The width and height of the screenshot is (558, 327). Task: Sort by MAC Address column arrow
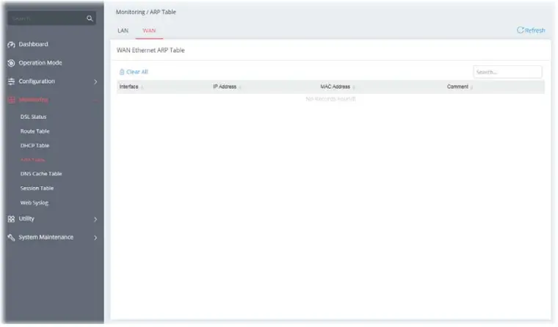tap(354, 87)
